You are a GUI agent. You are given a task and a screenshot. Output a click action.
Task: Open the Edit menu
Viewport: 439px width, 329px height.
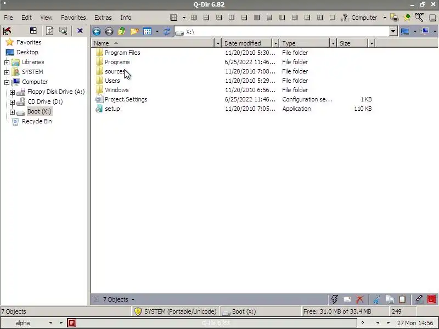pyautogui.click(x=26, y=18)
